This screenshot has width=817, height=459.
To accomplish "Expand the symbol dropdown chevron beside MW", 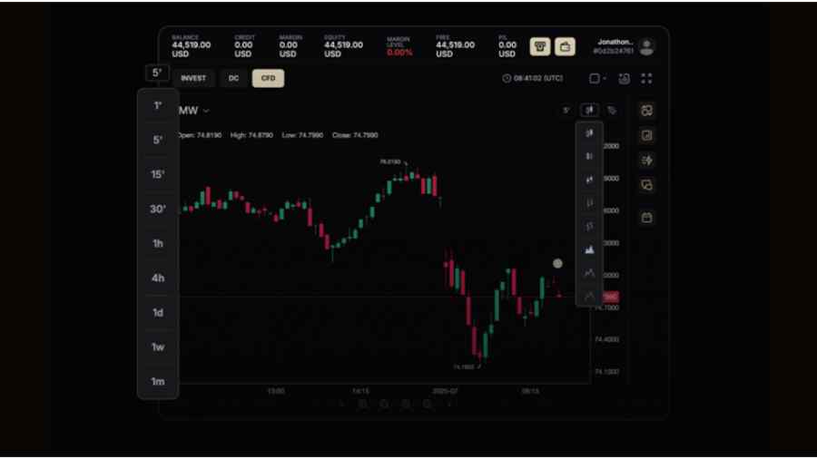I will coord(207,111).
